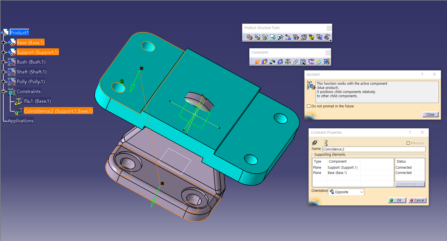
Task: Close the Product Structure Tools toolbar
Action: (x=329, y=28)
